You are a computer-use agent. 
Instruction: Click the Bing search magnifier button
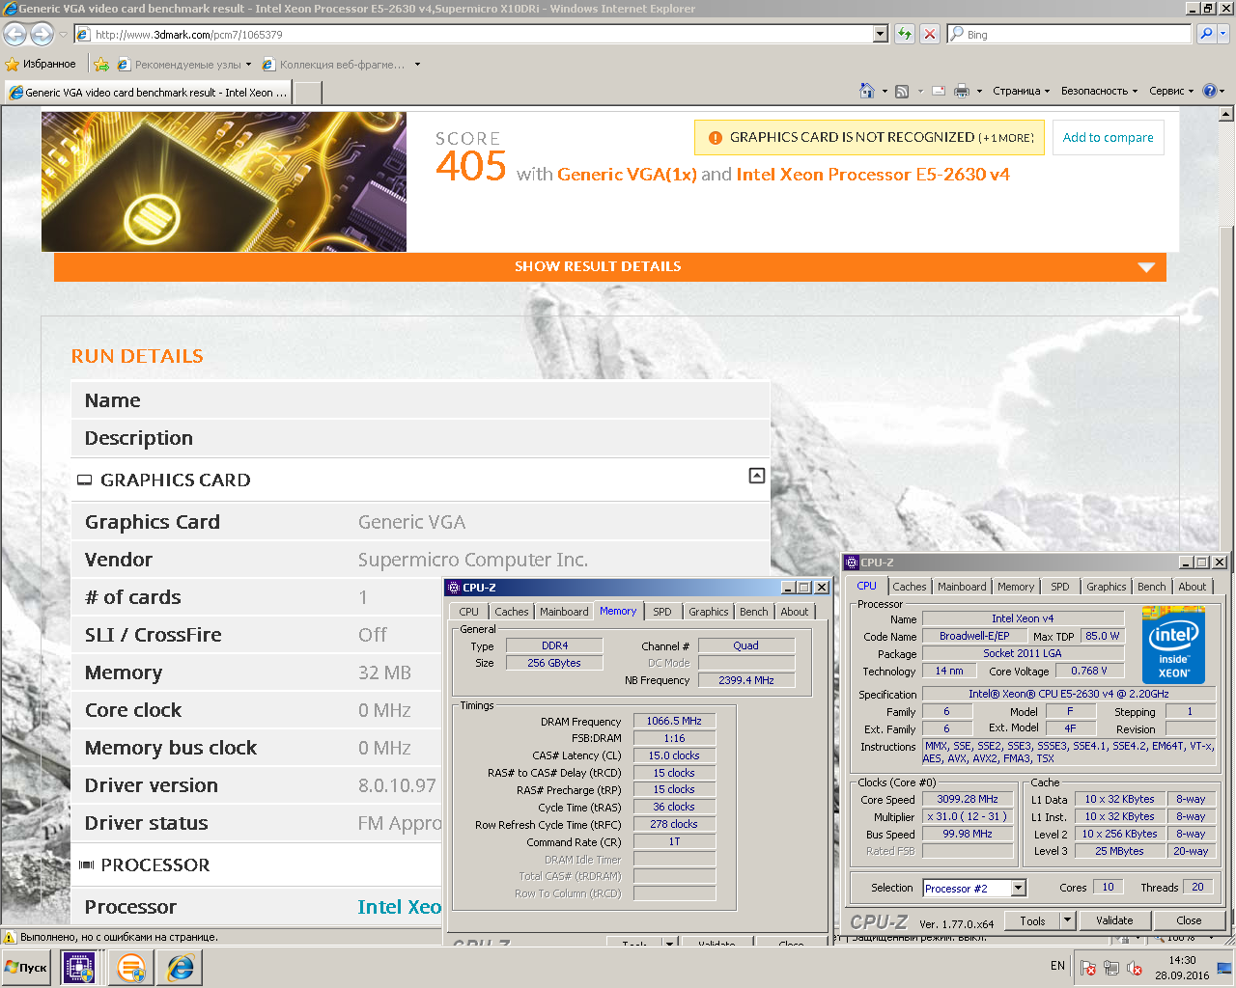coord(1206,34)
